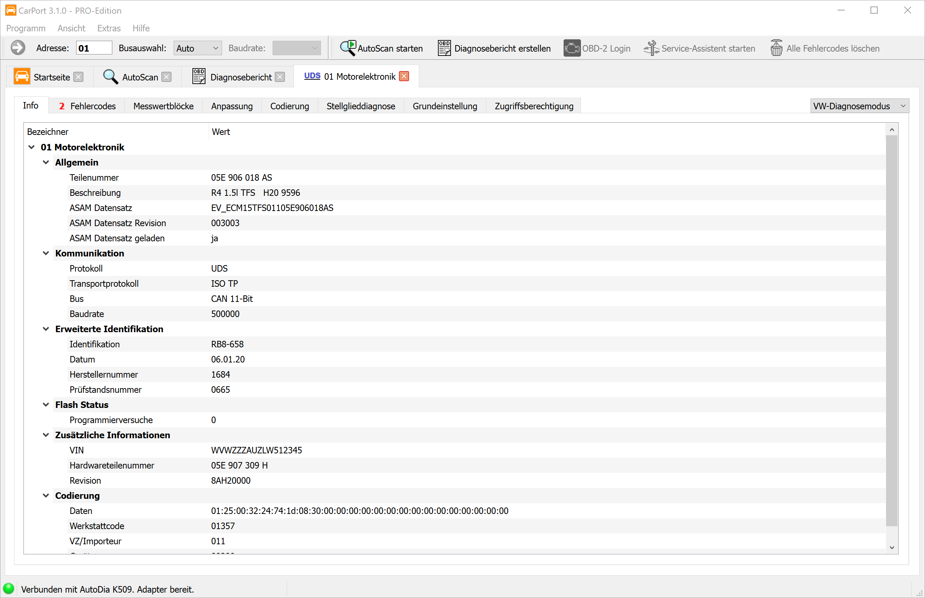Image resolution: width=925 pixels, height=598 pixels.
Task: Select the Stellglieddiagnose tab
Action: (x=360, y=106)
